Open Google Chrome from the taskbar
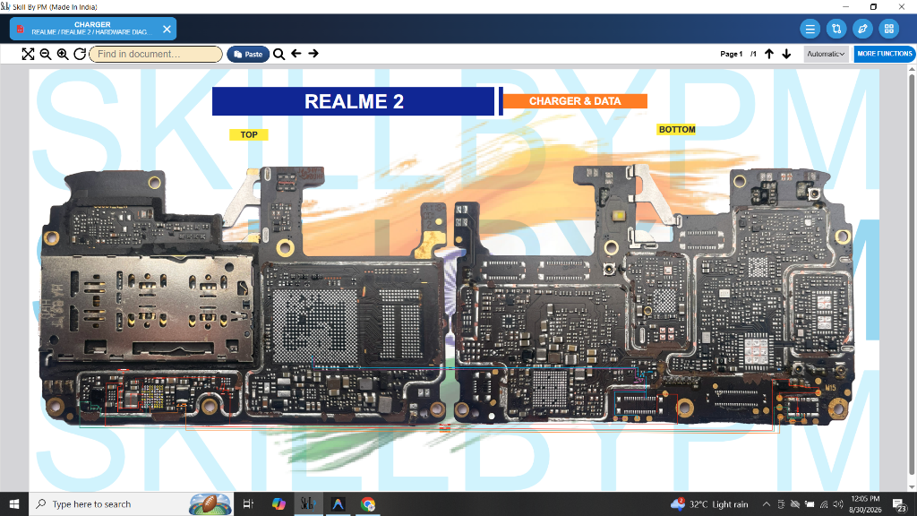Image resolution: width=917 pixels, height=516 pixels. tap(368, 503)
